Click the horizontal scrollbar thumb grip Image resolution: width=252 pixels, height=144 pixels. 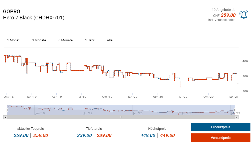point(121,117)
